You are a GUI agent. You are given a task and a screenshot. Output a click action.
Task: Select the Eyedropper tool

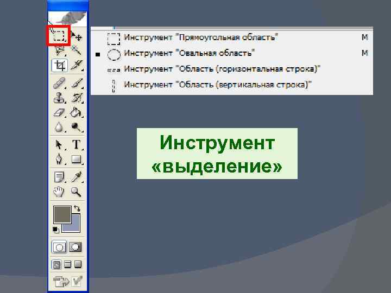77,177
